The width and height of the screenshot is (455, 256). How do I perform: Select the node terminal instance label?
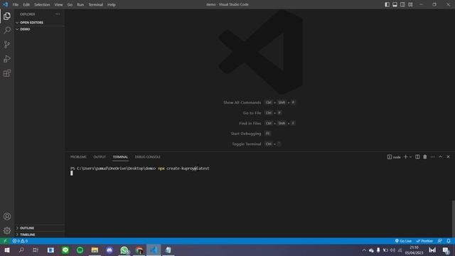tap(394, 157)
